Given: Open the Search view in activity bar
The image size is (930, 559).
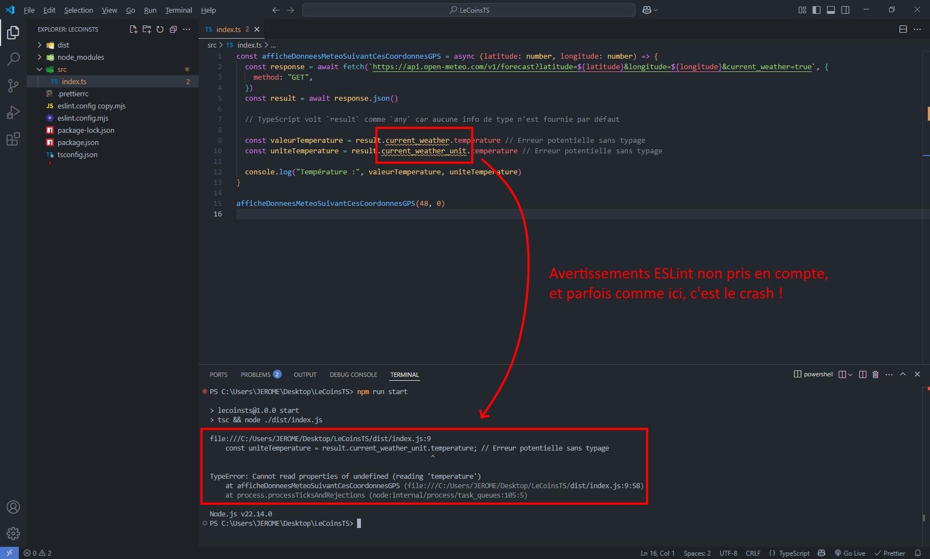Looking at the screenshot, I should [13, 59].
